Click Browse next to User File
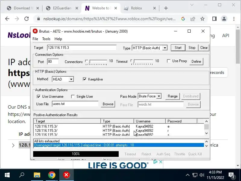This screenshot has width=241, height=181. (108, 104)
